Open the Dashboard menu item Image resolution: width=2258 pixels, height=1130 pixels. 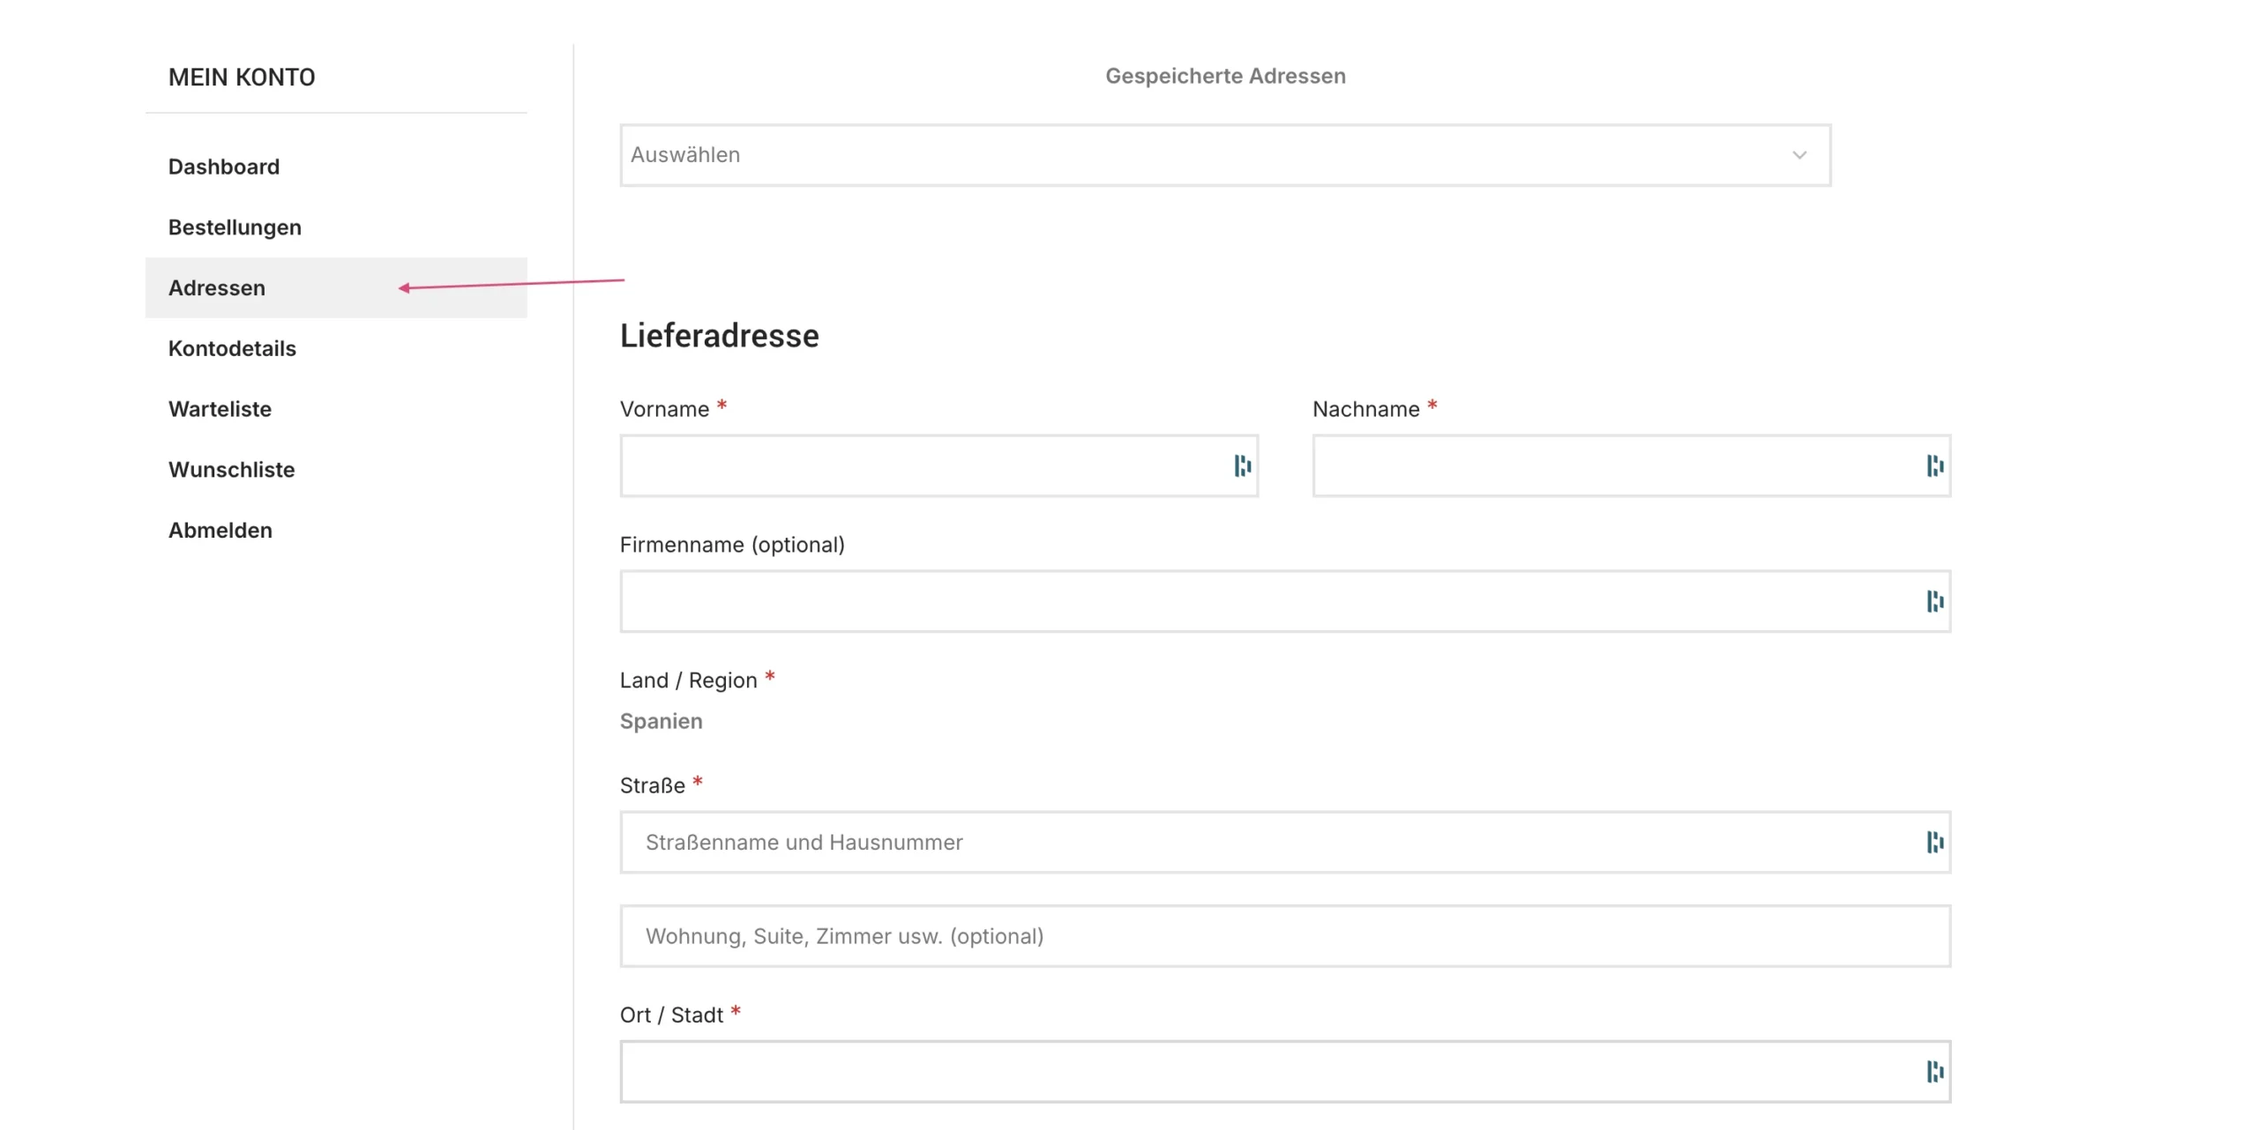pyautogui.click(x=224, y=167)
